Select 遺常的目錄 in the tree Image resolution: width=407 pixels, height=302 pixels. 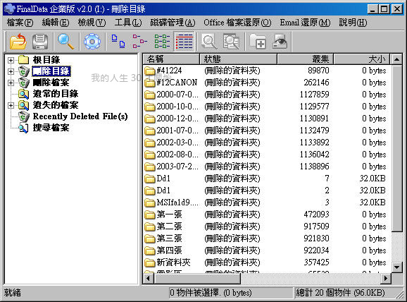coord(56,94)
